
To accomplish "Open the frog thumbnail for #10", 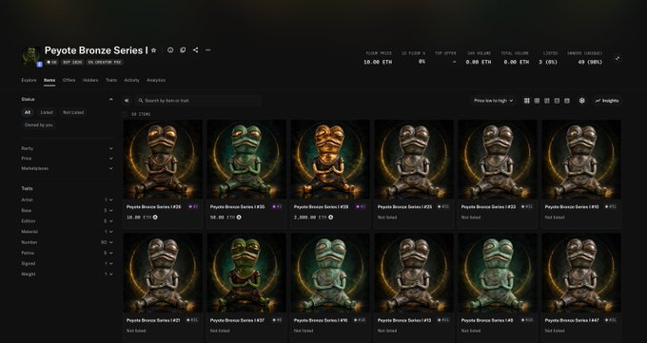I will (581, 159).
